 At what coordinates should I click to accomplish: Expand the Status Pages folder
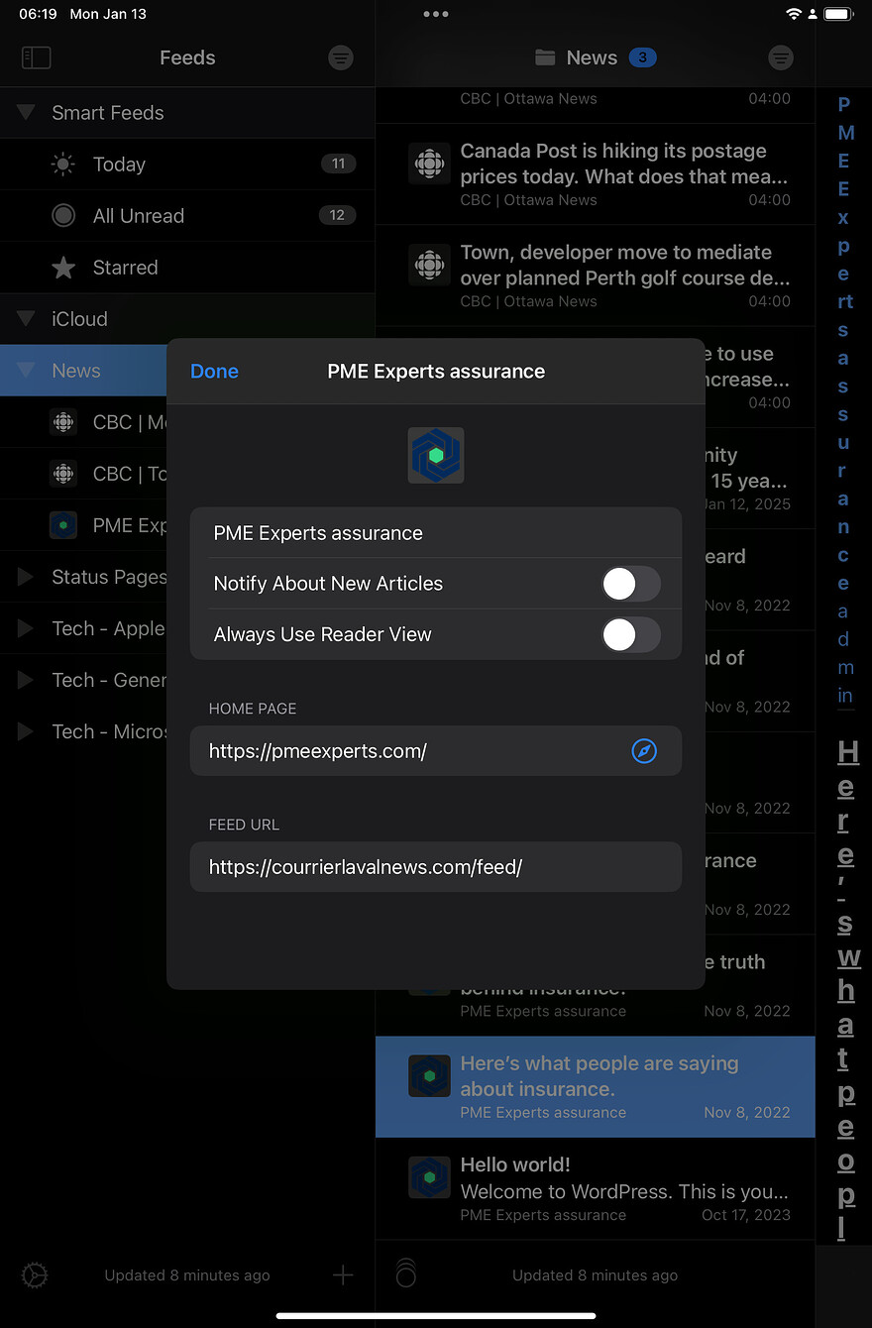click(x=26, y=577)
